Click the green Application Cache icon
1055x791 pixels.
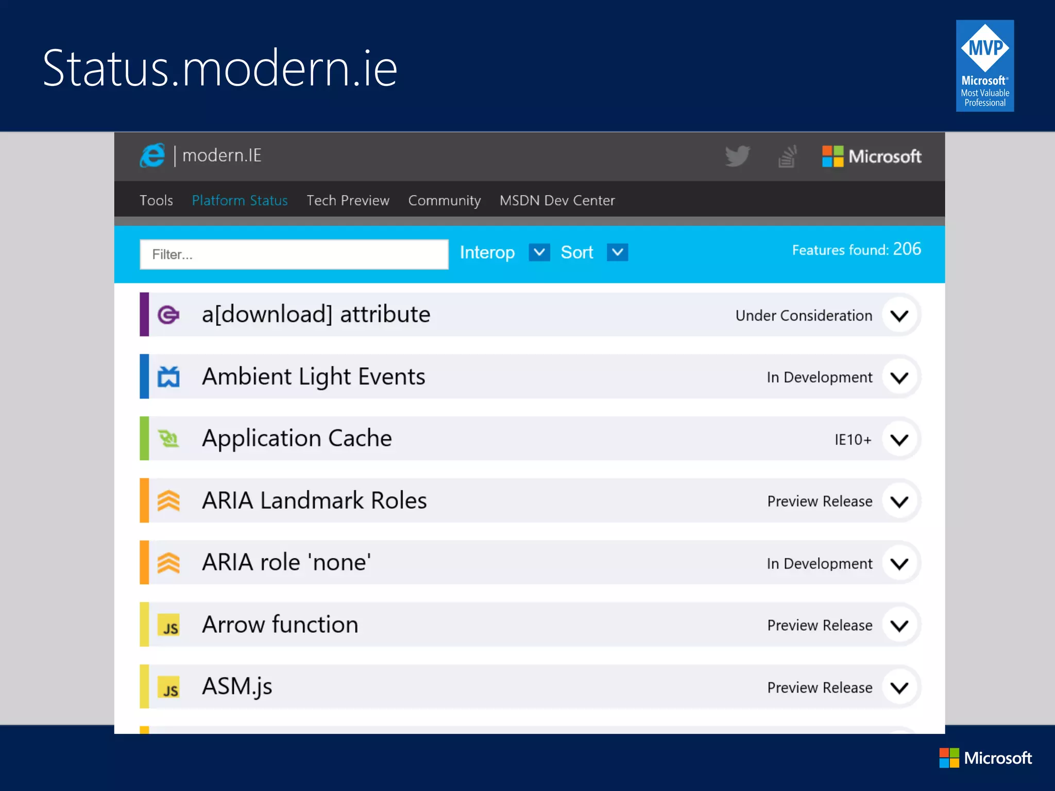click(168, 439)
